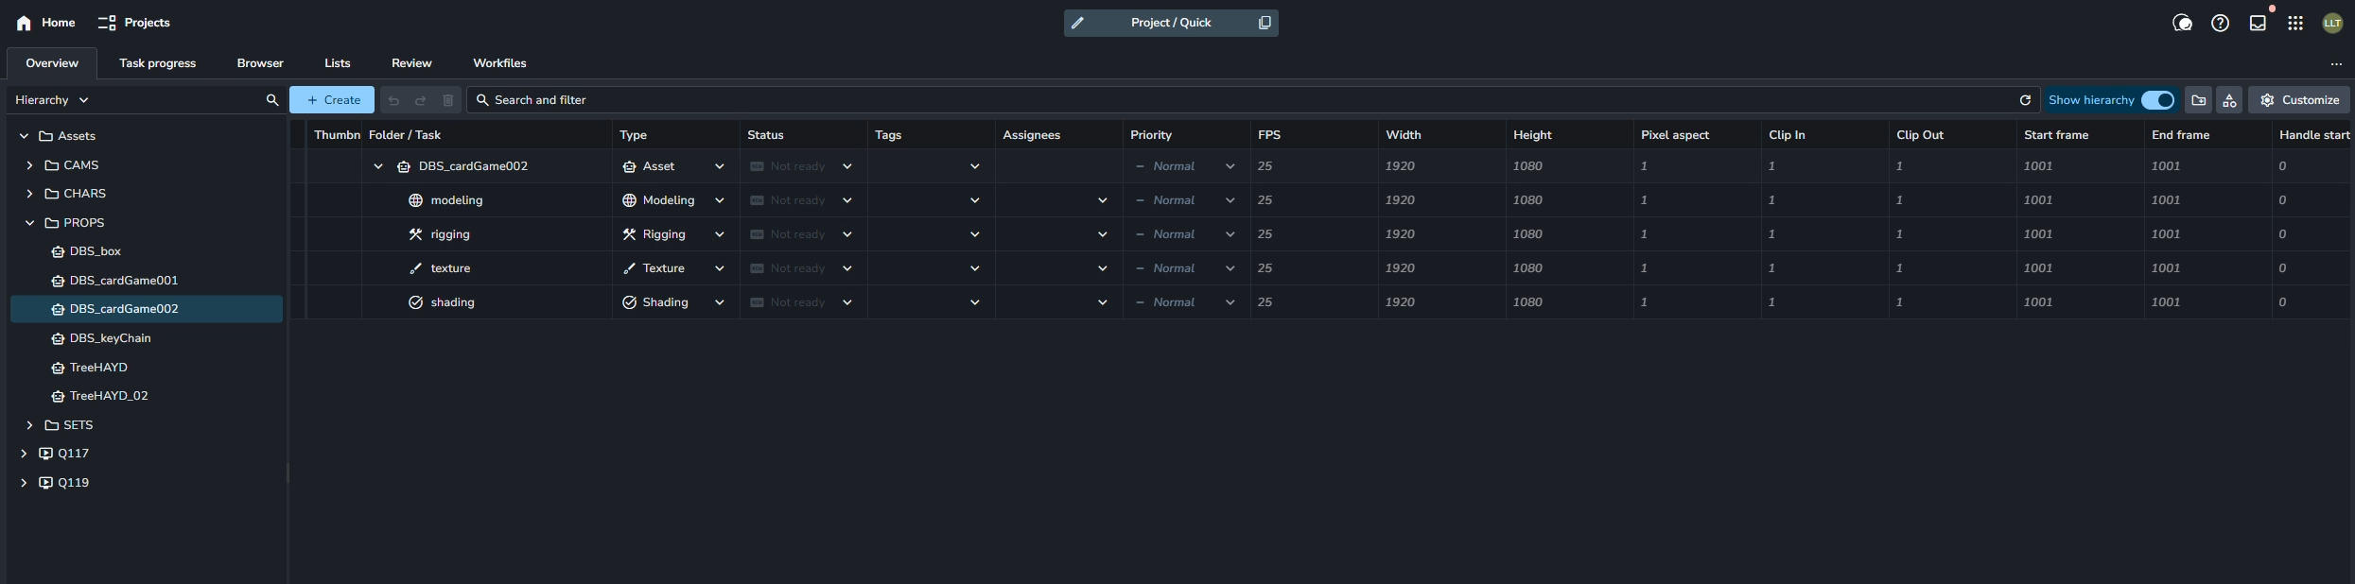Screen dimensions: 2355x584
Task: Select TreeHAYD_02 asset in the tree
Action: point(147,396)
